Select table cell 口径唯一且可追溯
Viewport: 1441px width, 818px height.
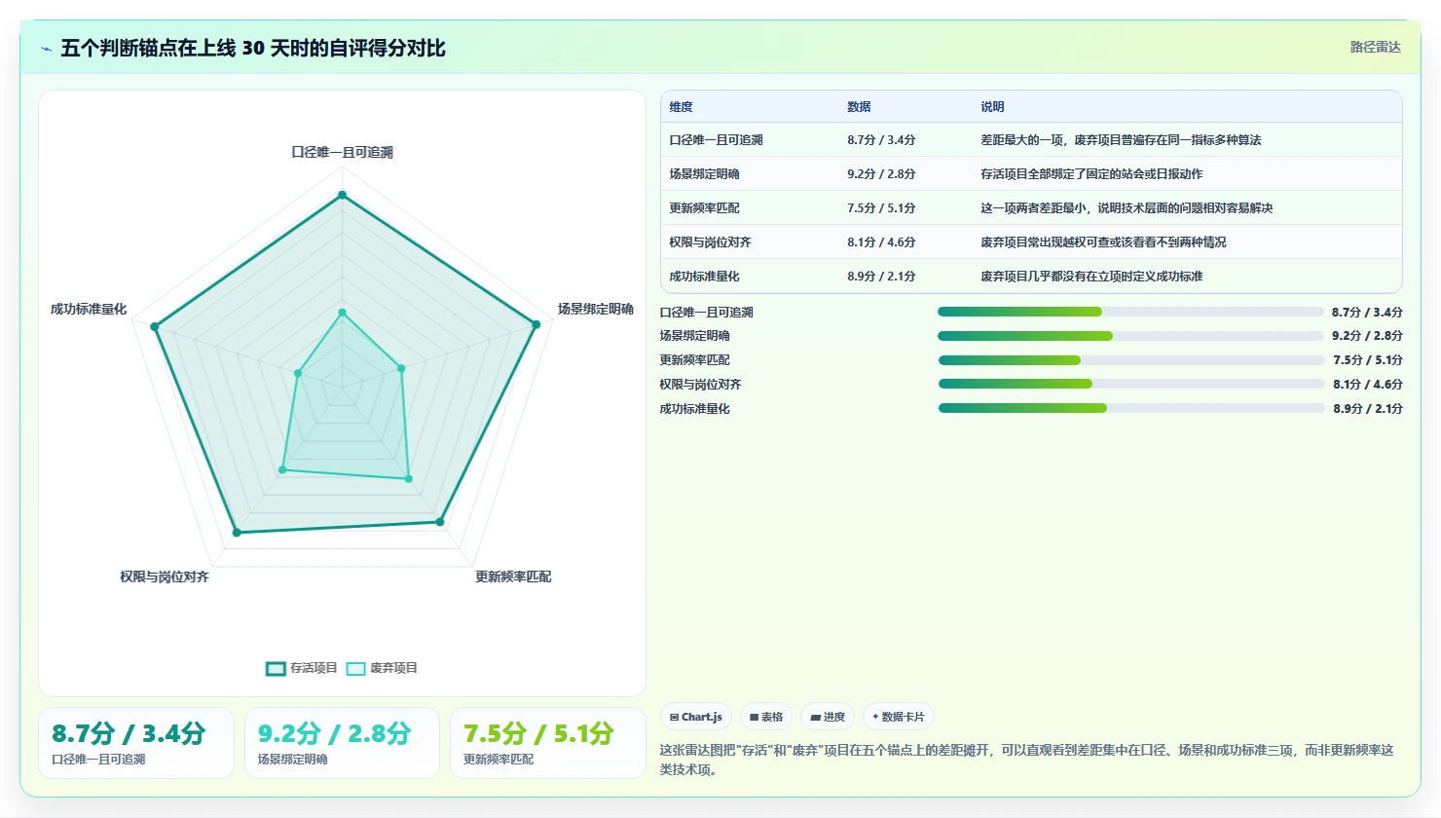pyautogui.click(x=716, y=140)
